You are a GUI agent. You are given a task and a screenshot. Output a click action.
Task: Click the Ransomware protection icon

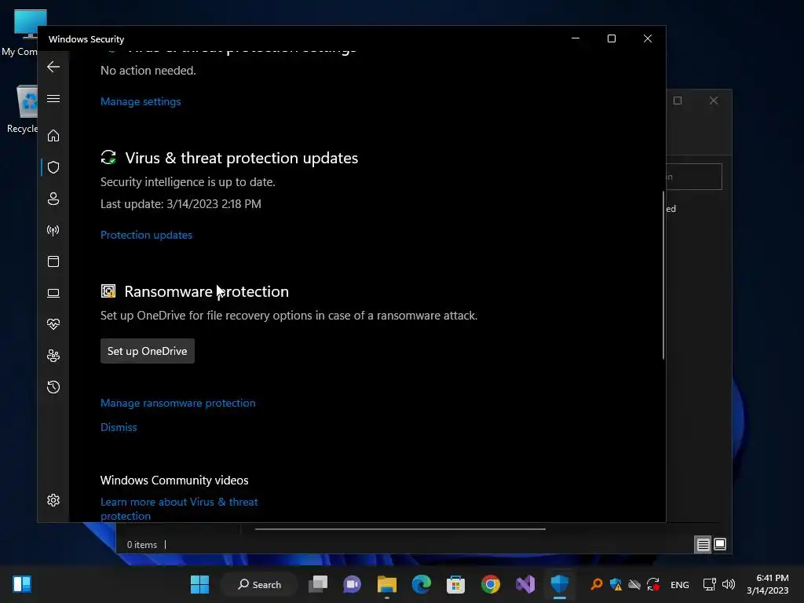click(108, 291)
